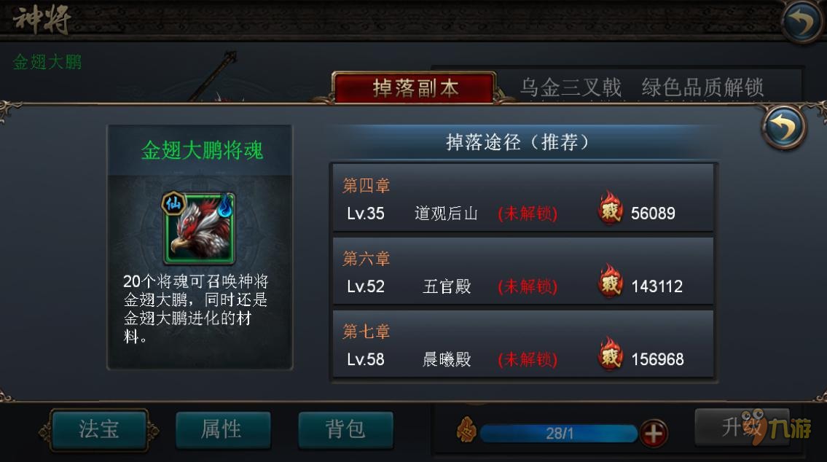827x462 pixels.
Task: Select the 第四章 道观后山 dungeon entry
Action: tap(522, 197)
